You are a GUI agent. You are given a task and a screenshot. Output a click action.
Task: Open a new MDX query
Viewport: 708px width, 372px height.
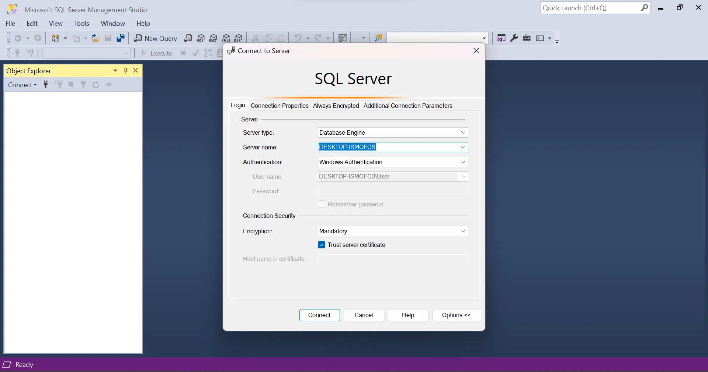[x=201, y=38]
